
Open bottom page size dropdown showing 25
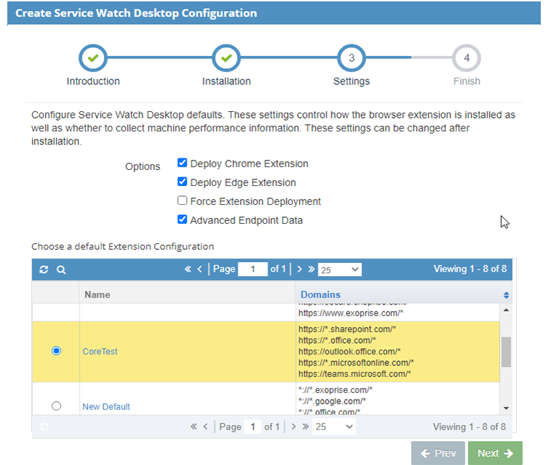(x=334, y=426)
